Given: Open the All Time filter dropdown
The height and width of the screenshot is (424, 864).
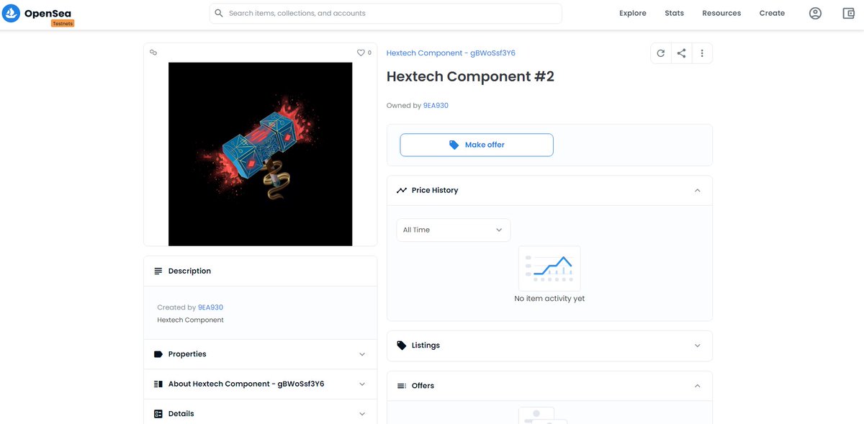Looking at the screenshot, I should pyautogui.click(x=453, y=230).
